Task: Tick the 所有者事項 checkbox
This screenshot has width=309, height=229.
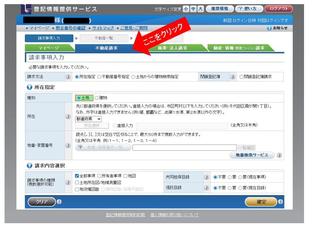Action: tap(100, 176)
